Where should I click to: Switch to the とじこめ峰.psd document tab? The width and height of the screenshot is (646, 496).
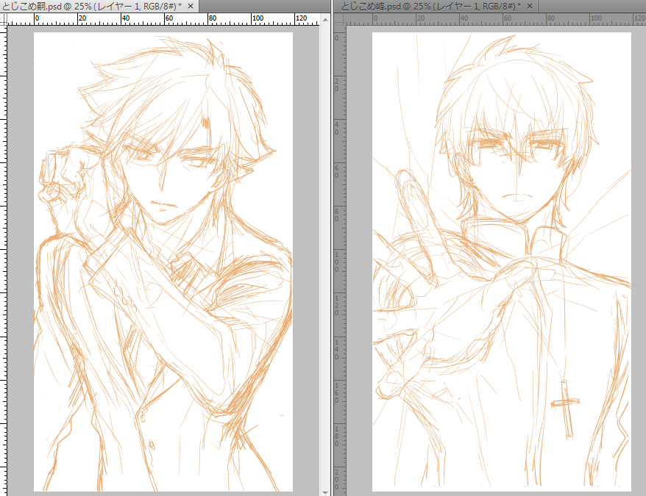[x=425, y=6]
